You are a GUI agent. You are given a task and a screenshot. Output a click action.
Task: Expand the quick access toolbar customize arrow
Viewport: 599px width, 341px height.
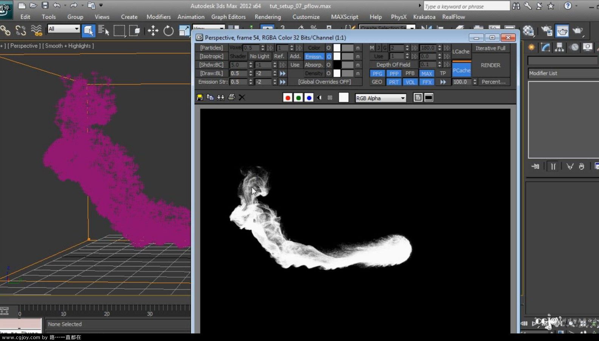coord(101,6)
